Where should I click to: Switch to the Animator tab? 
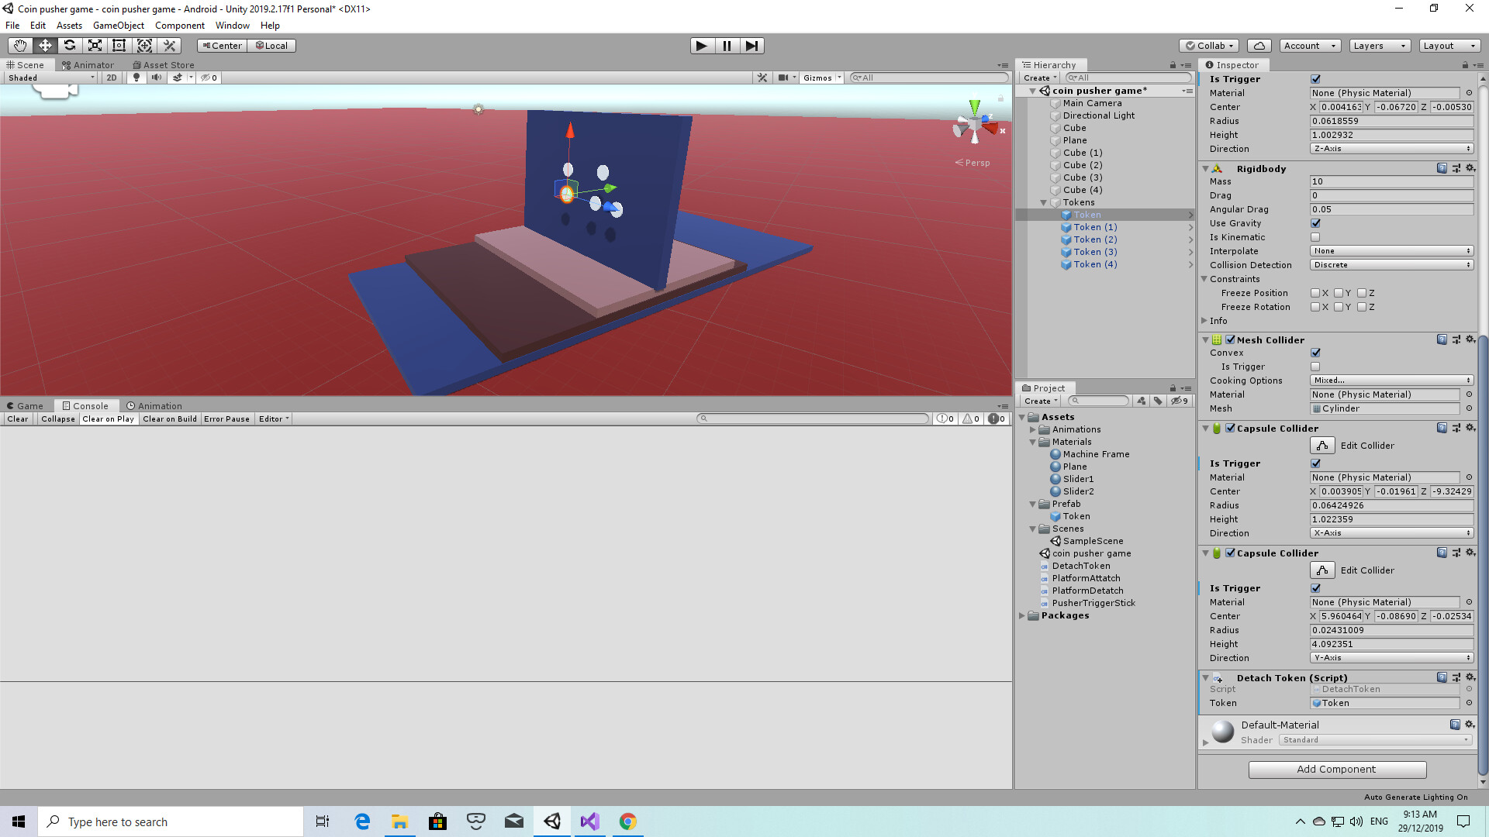click(88, 65)
